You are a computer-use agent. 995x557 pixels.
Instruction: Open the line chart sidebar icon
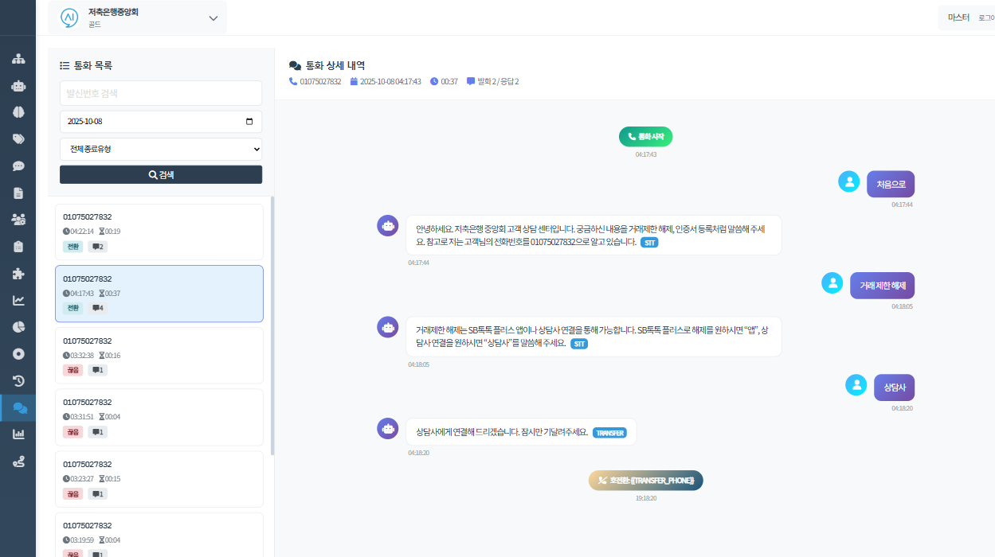[x=18, y=300]
